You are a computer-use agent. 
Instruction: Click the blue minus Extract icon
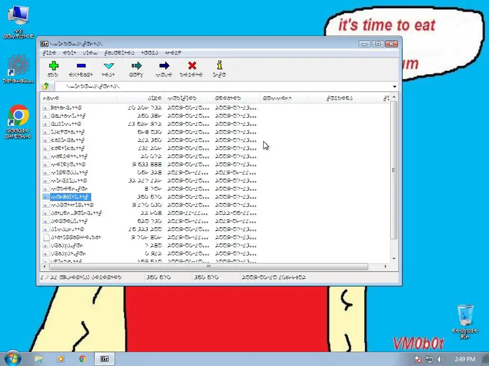pos(81,66)
